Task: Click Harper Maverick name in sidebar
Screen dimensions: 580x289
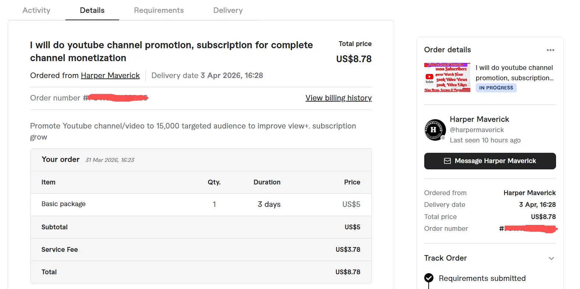Action: pyautogui.click(x=479, y=119)
